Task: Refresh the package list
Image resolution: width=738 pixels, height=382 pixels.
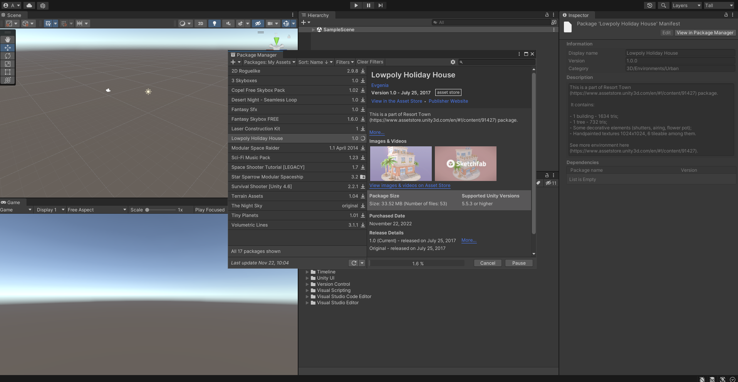Action: 354,263
